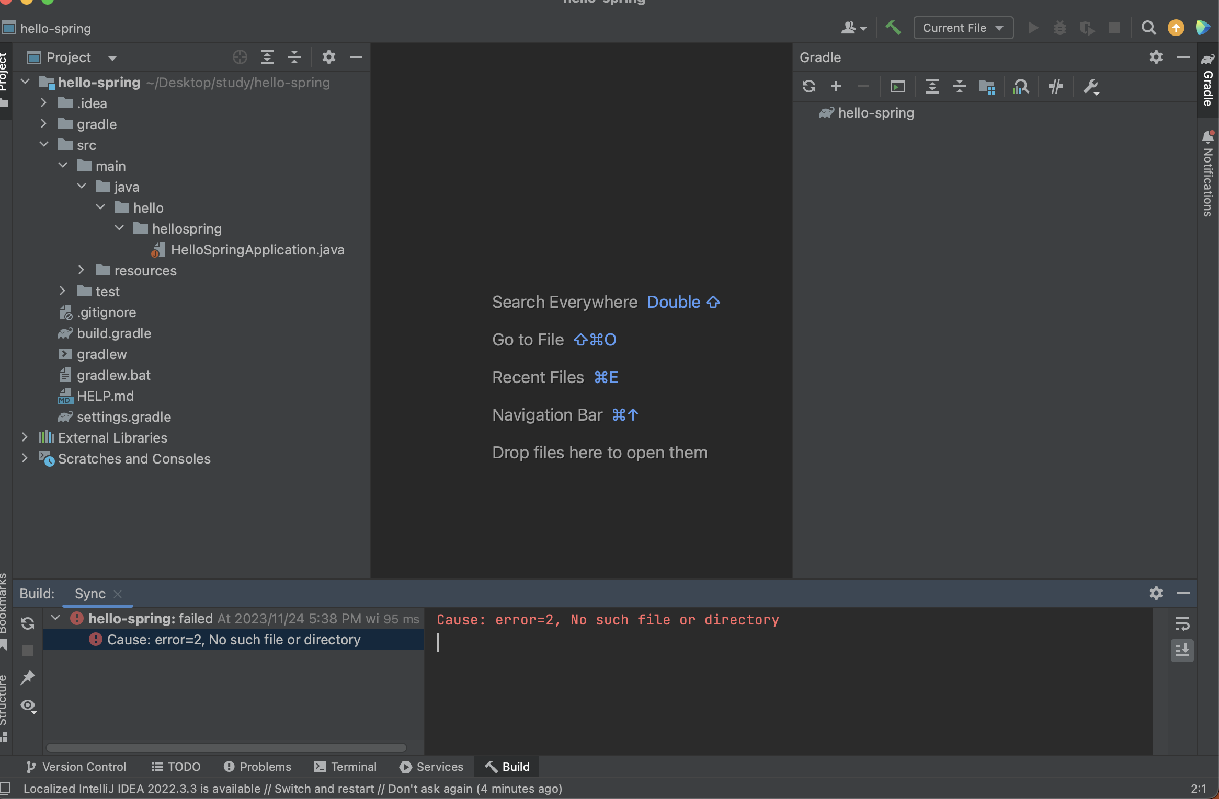1219x799 pixels.
Task: Expand External Libraries node
Action: [x=25, y=437]
